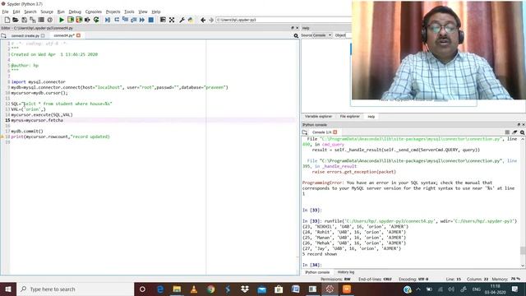Open Microsoft Edge from the taskbar
Image resolution: width=526 pixels, height=296 pixels.
[x=160, y=289]
